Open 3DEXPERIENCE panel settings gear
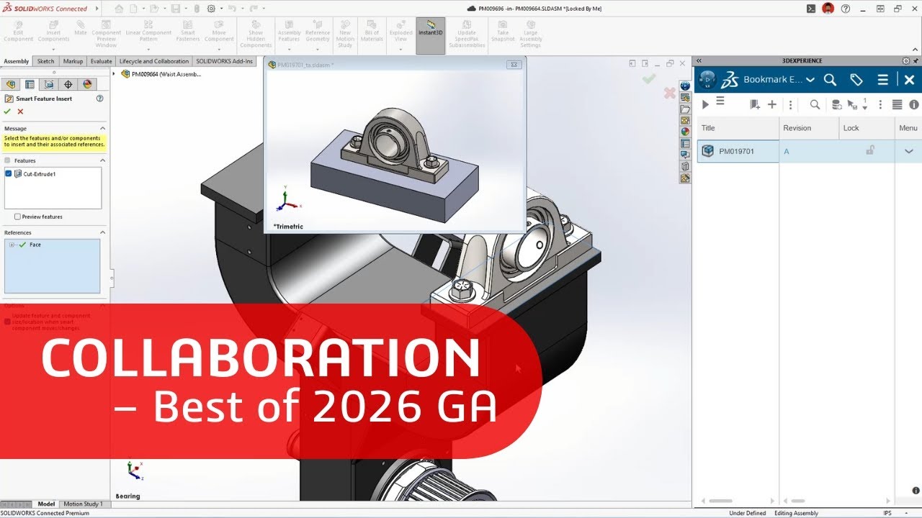Screen dimensions: 922x518 pos(906,61)
